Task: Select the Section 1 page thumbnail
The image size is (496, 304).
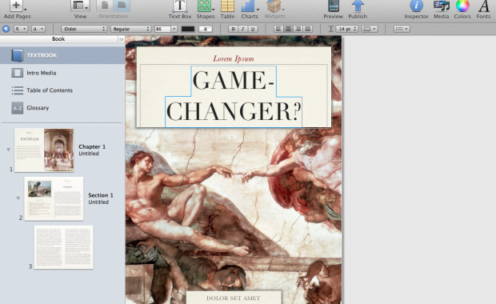Action: pos(54,198)
